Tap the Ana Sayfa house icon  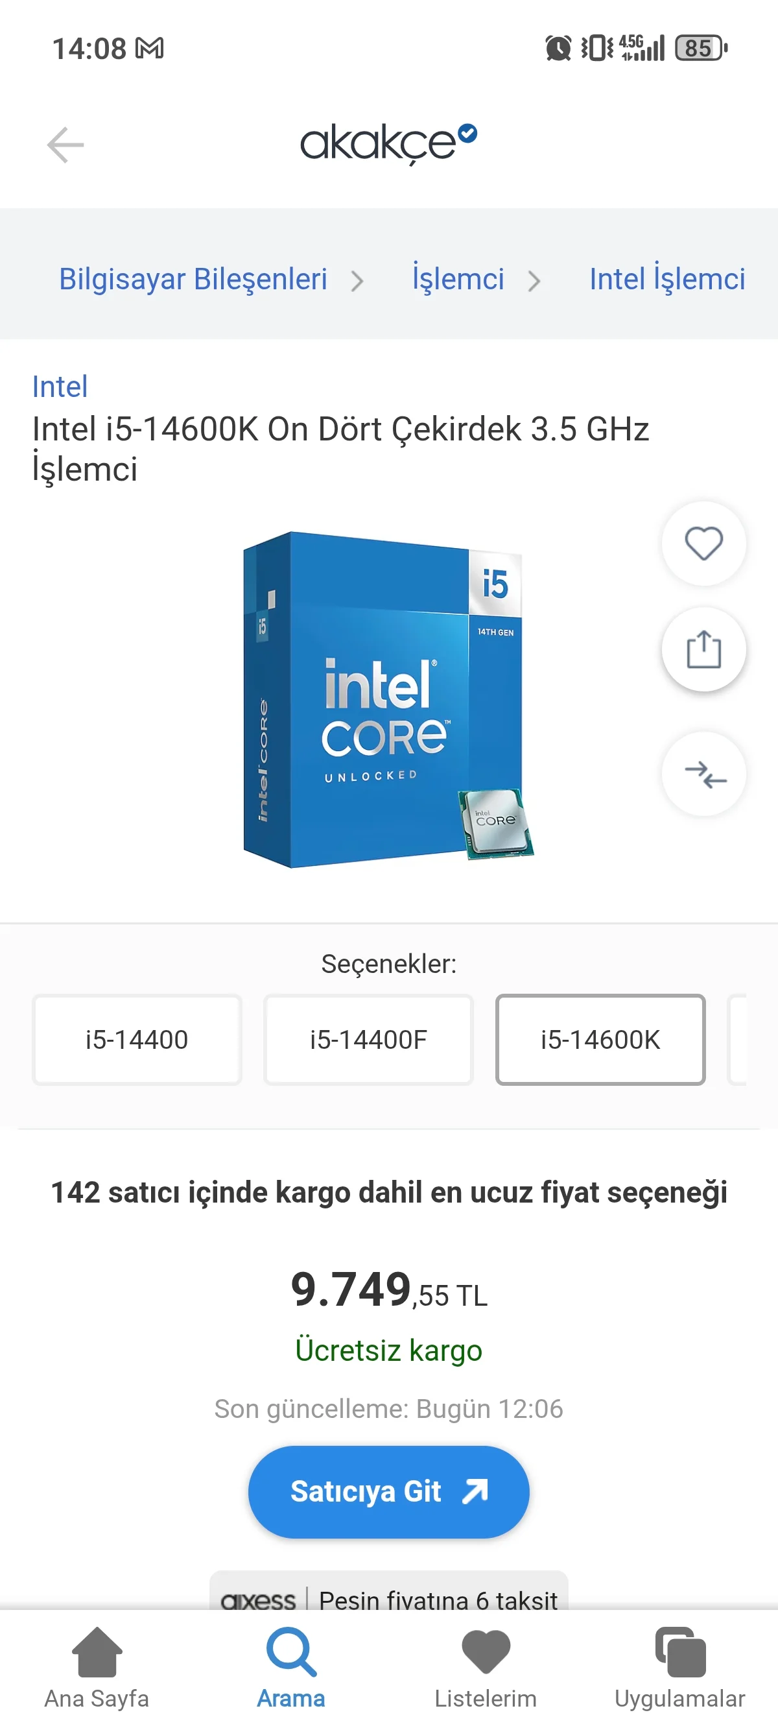[x=97, y=1651]
